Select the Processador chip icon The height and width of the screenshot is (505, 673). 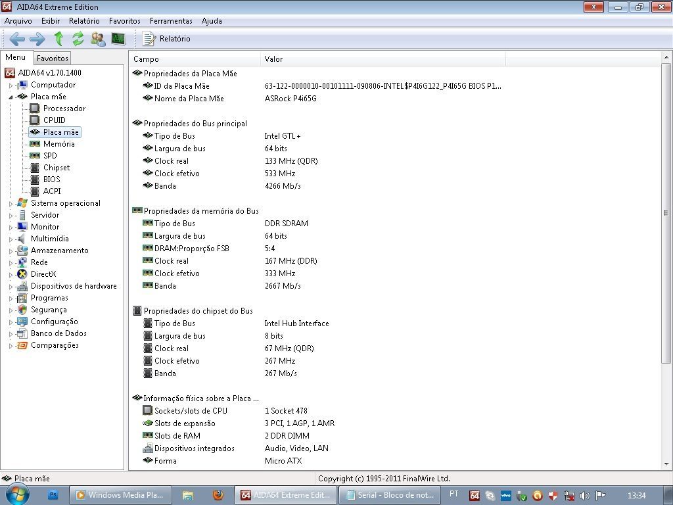[x=34, y=108]
